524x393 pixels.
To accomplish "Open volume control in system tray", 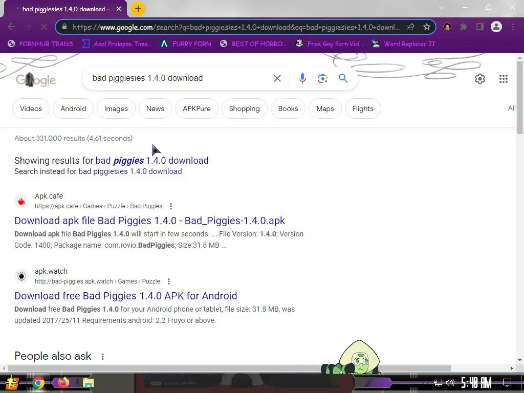I will (x=450, y=383).
